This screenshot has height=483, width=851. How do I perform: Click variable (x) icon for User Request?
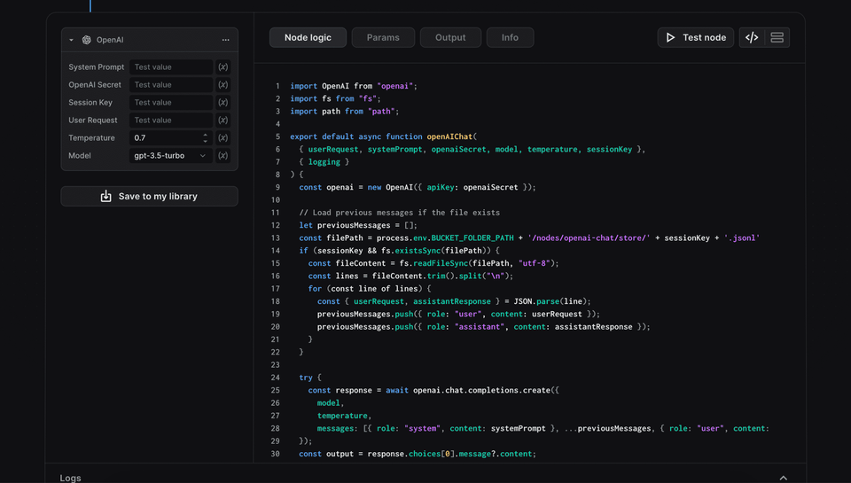[223, 121]
